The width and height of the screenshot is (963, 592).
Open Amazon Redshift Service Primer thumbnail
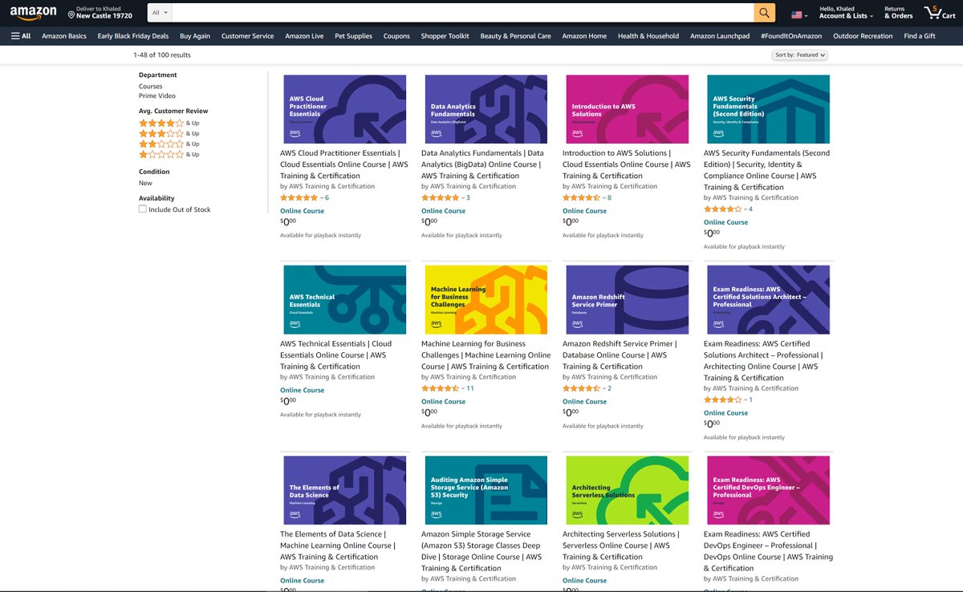tap(628, 300)
